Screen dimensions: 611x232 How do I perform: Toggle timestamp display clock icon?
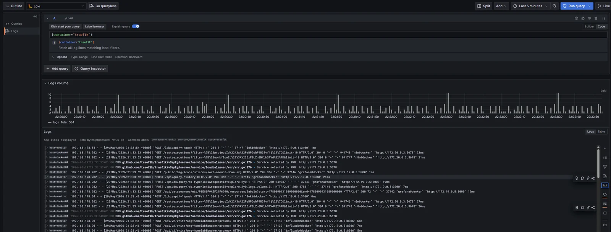605,185
